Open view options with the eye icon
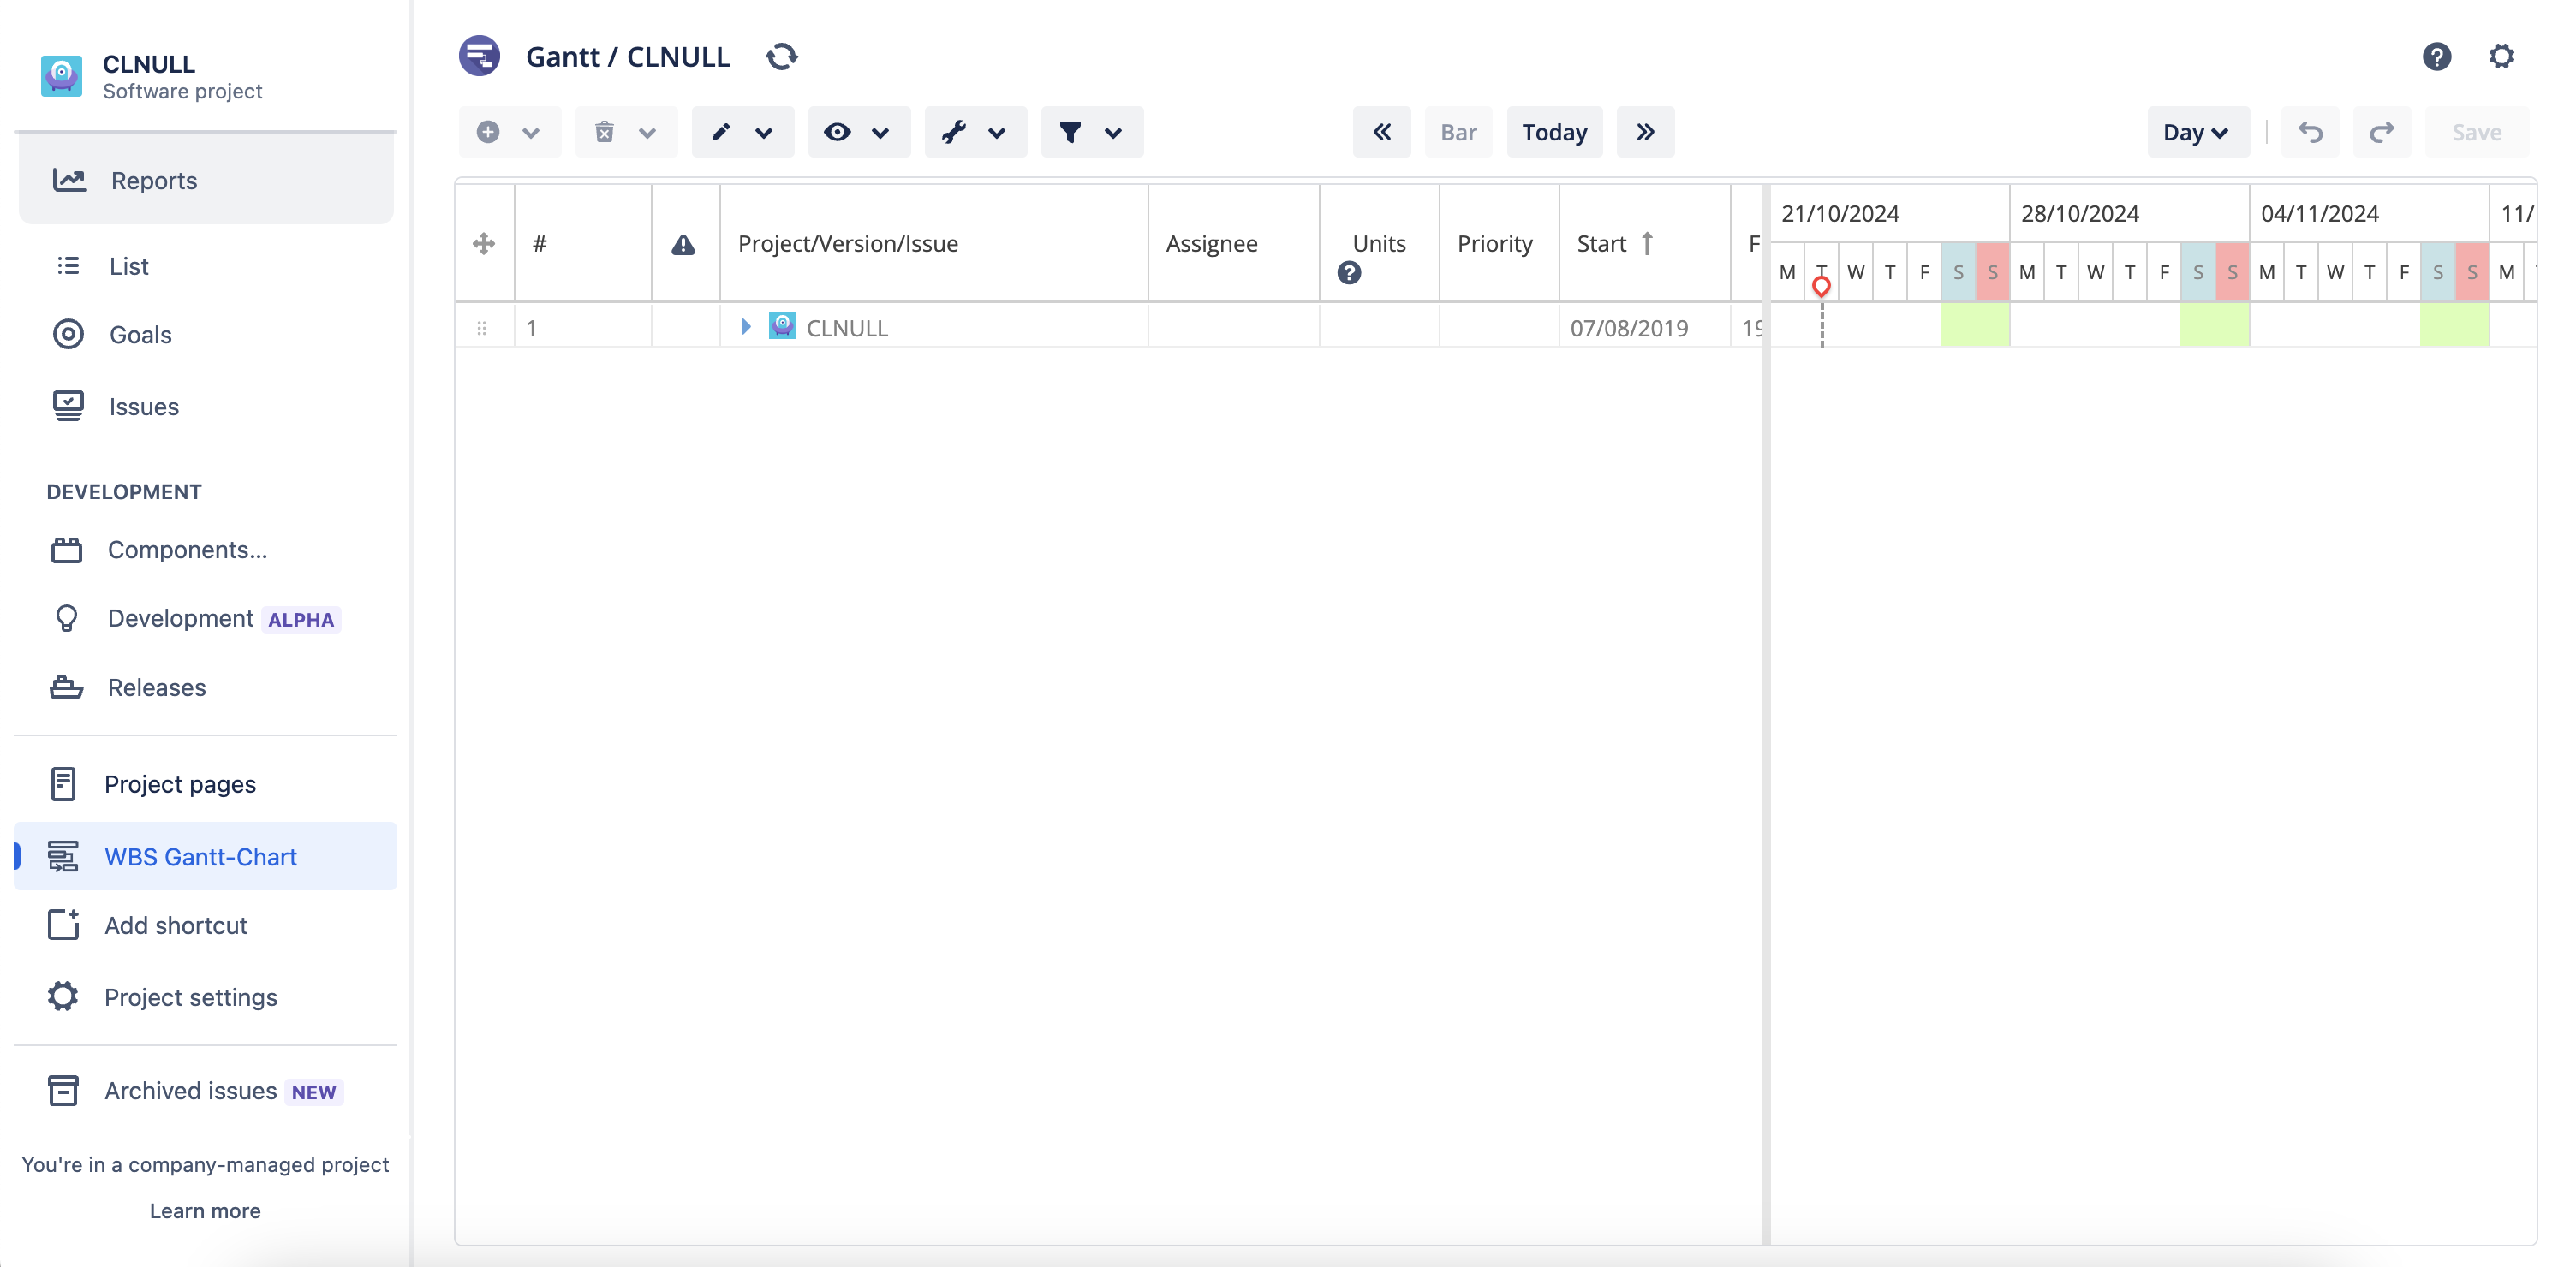Image resolution: width=2576 pixels, height=1267 pixels. pos(838,131)
